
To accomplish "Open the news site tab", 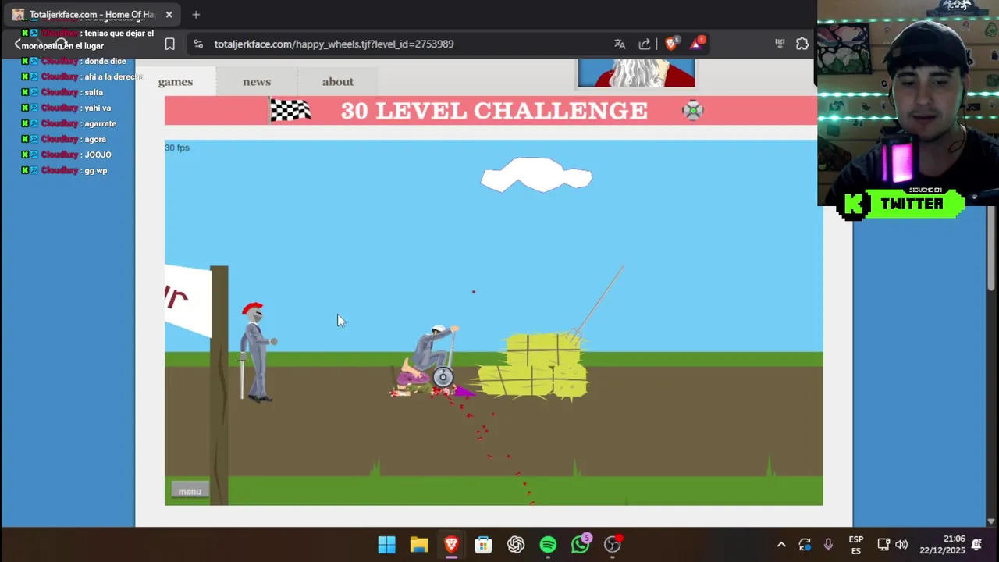I will coord(257,81).
